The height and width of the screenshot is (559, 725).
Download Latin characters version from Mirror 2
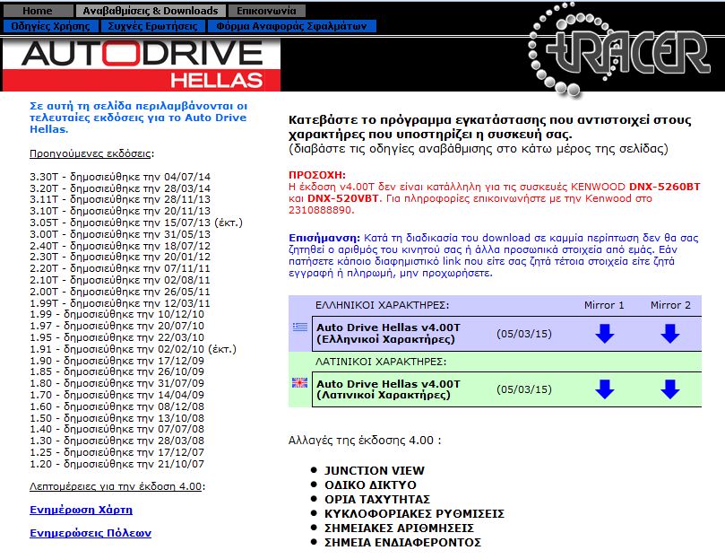(670, 389)
